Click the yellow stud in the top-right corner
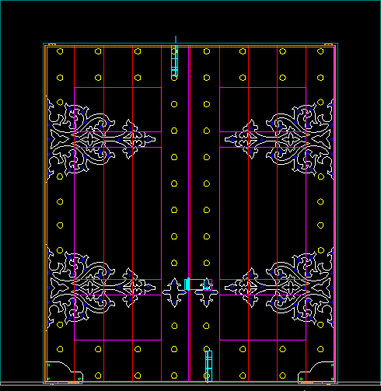Viewport: 381px width, 391px height. [x=320, y=51]
